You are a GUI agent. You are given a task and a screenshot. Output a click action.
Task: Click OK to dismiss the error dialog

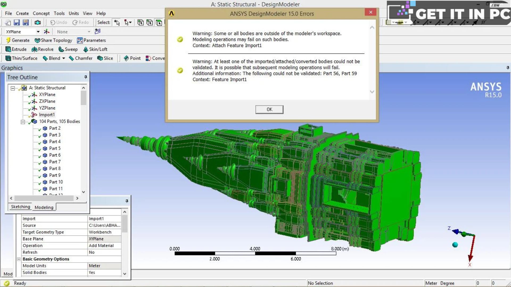tap(269, 109)
